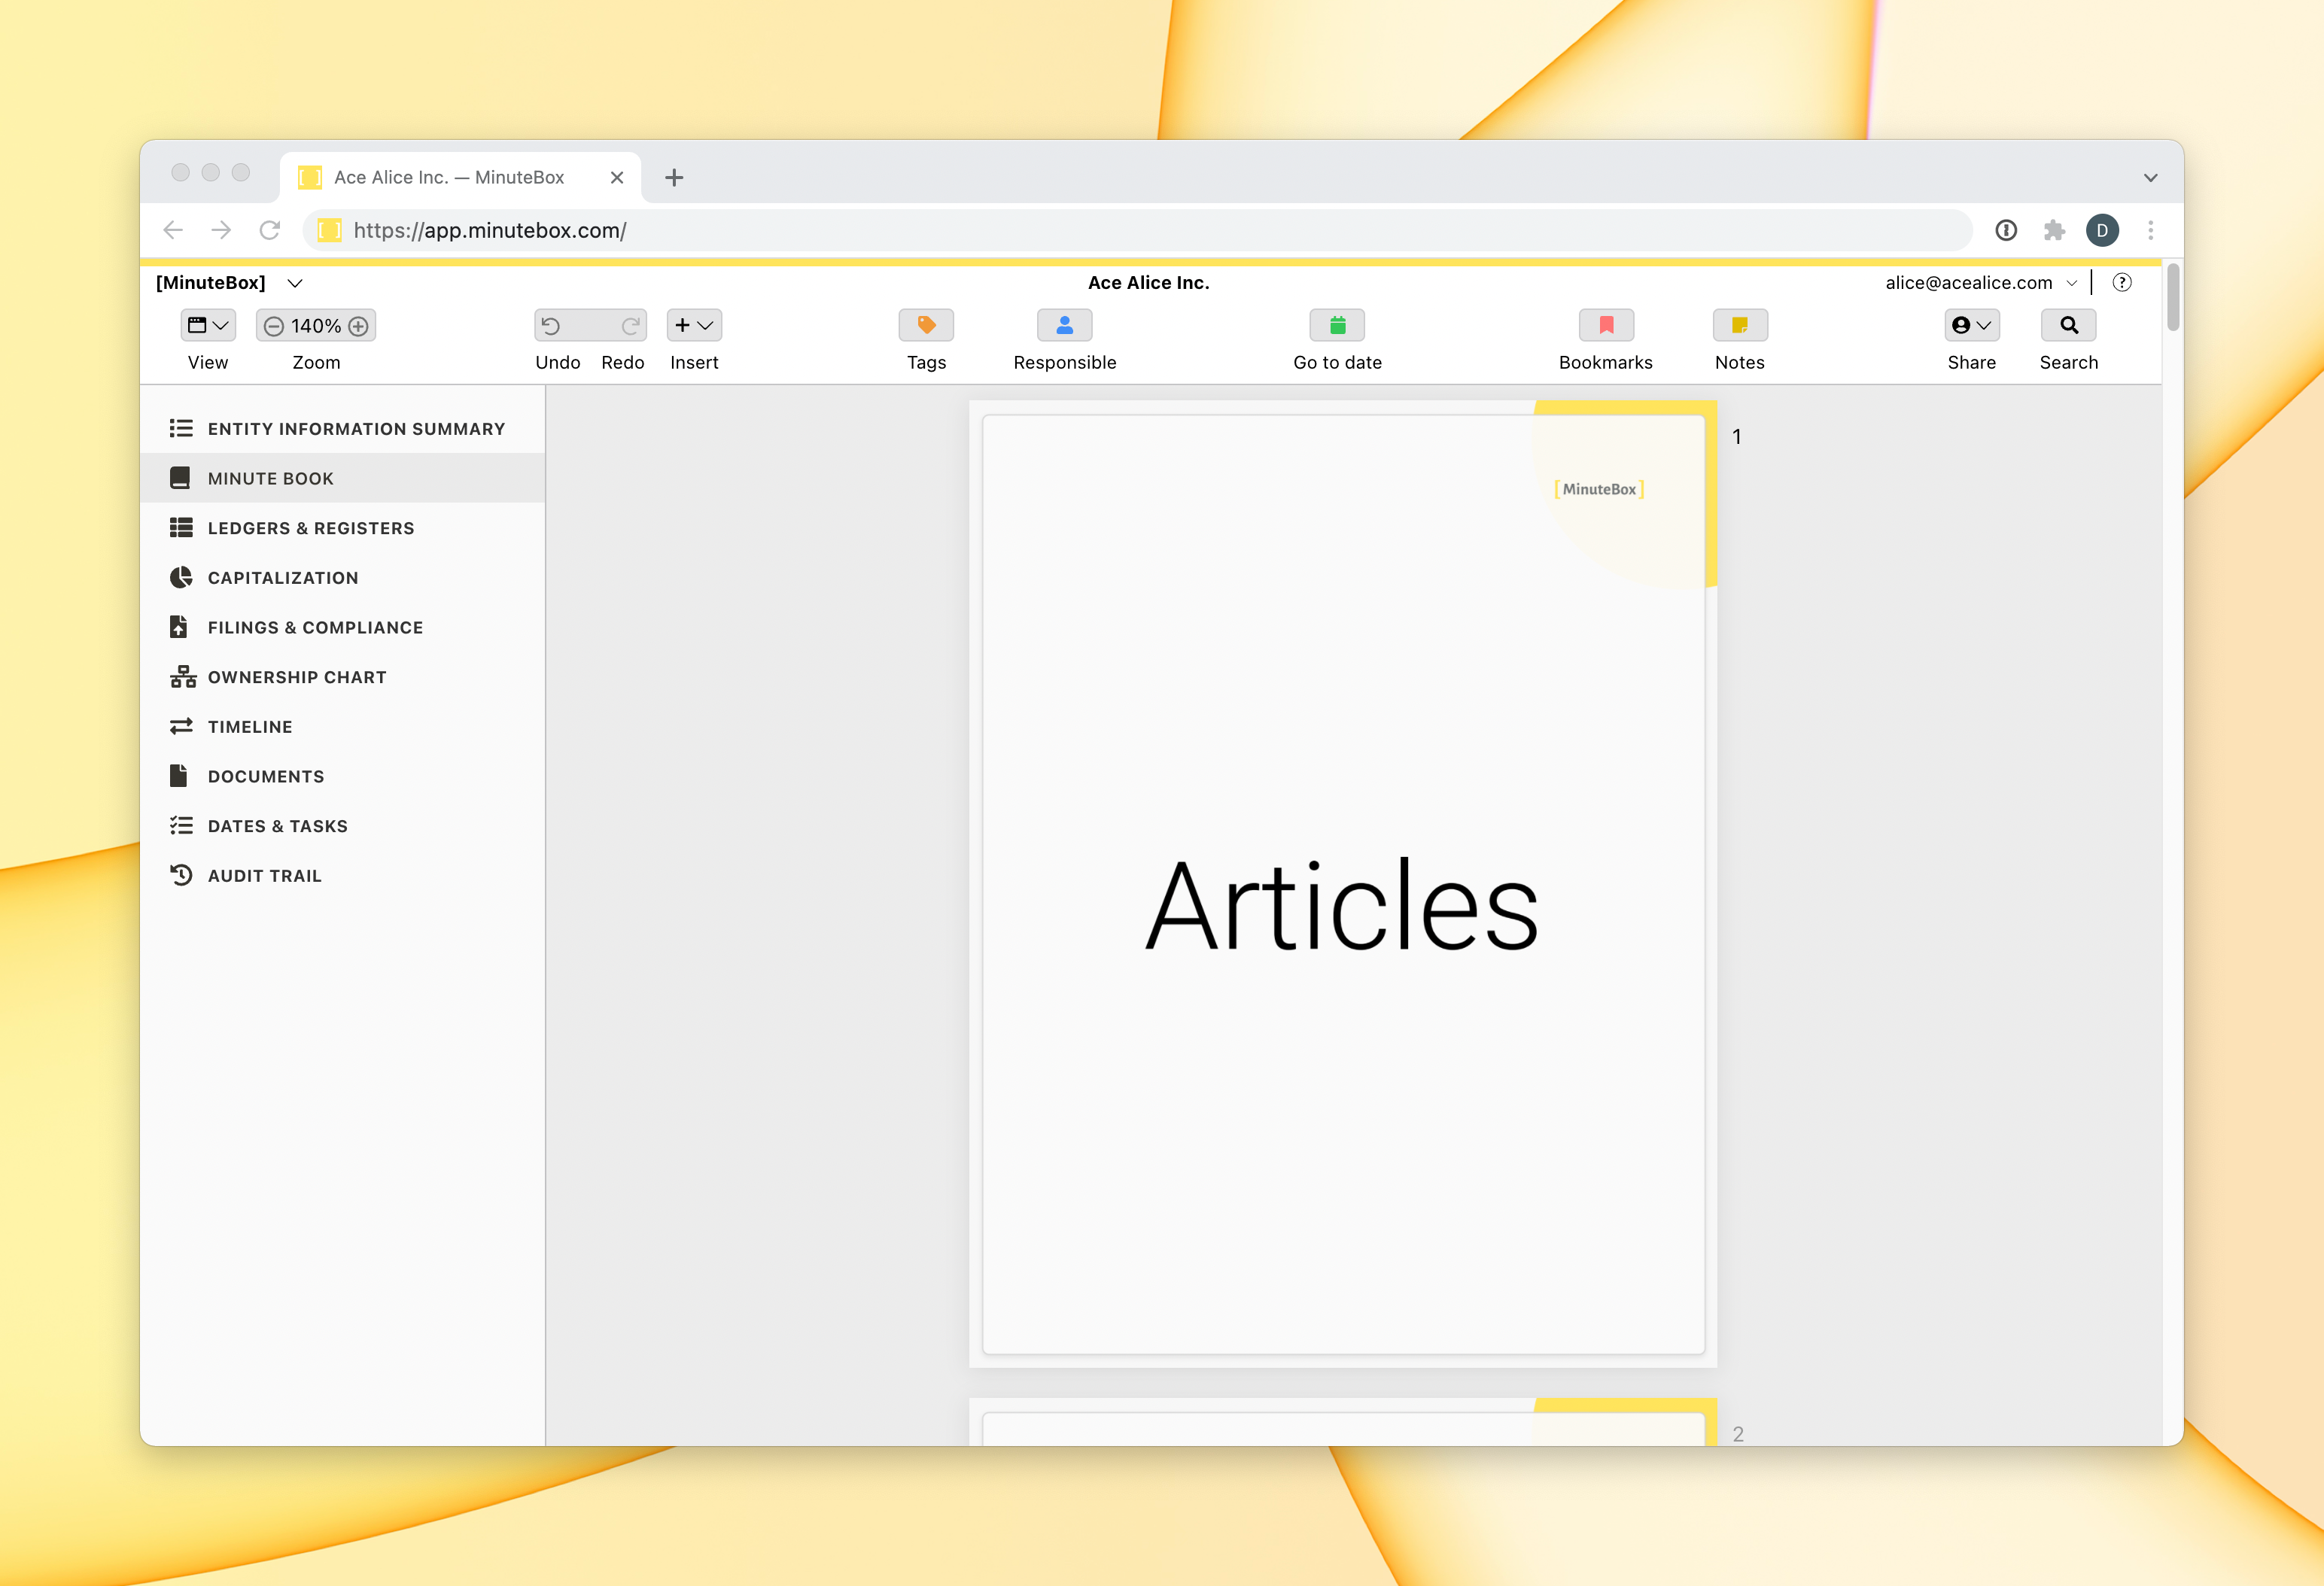Click the Search magnifier icon
The width and height of the screenshot is (2324, 1586).
2068,325
